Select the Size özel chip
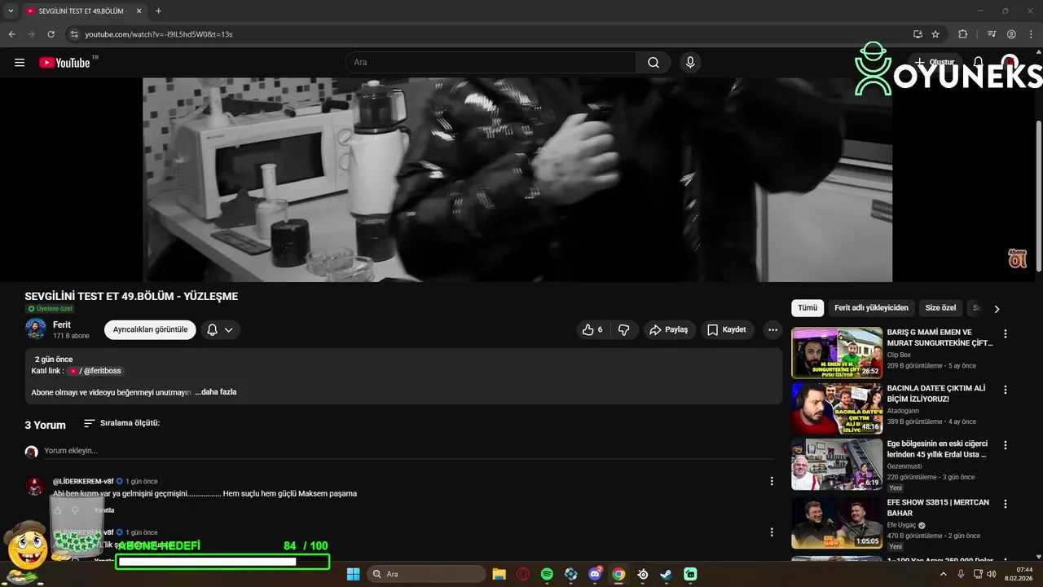Screen dimensions: 1043x587 coord(940,308)
